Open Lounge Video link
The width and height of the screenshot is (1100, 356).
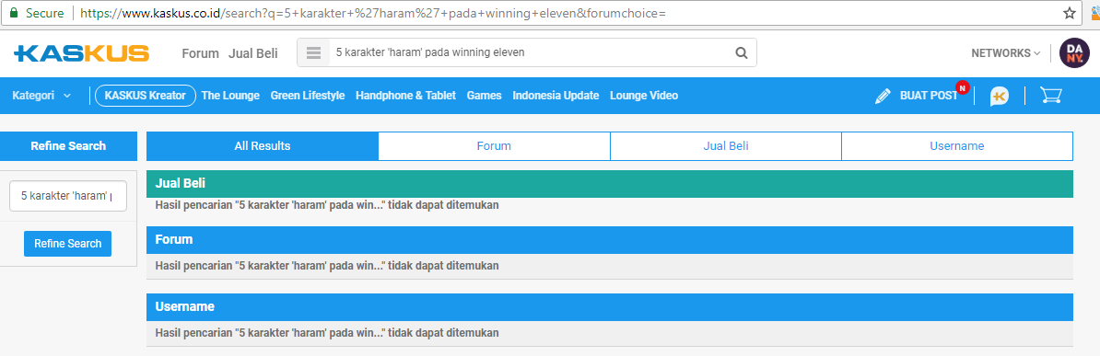(644, 96)
